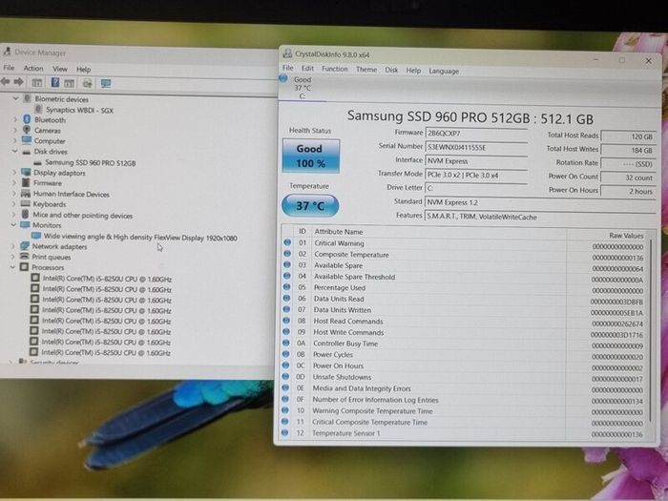Viewport: 668px width, 501px height.
Task: Click the blue status dot for Critical Warning
Action: pos(287,242)
